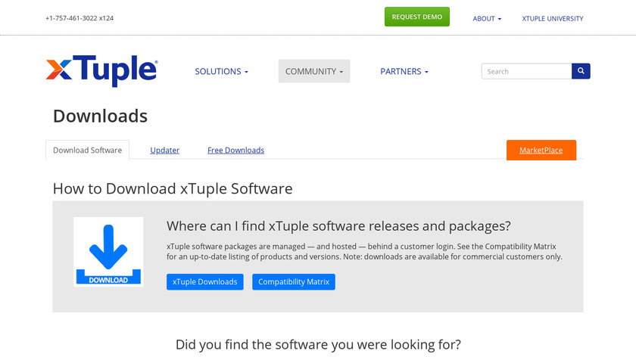This screenshot has width=636, height=357.
Task: Switch to the Updater tab
Action: tap(165, 151)
